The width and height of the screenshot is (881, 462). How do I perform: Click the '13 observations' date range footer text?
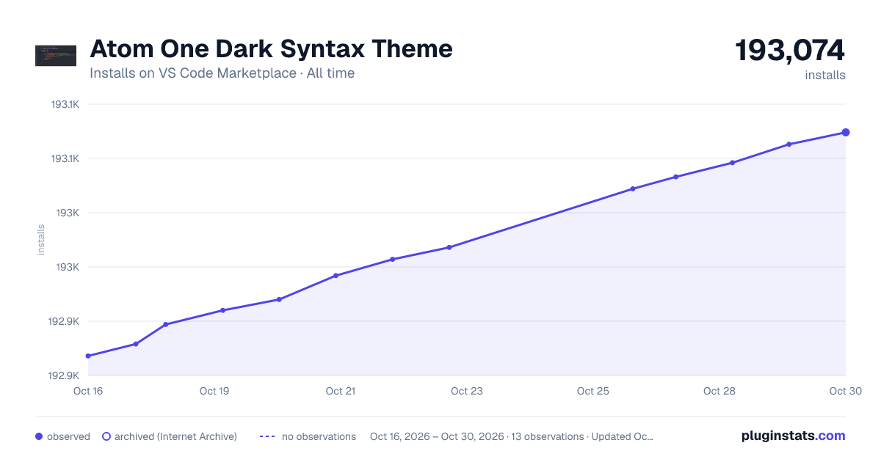pos(512,436)
